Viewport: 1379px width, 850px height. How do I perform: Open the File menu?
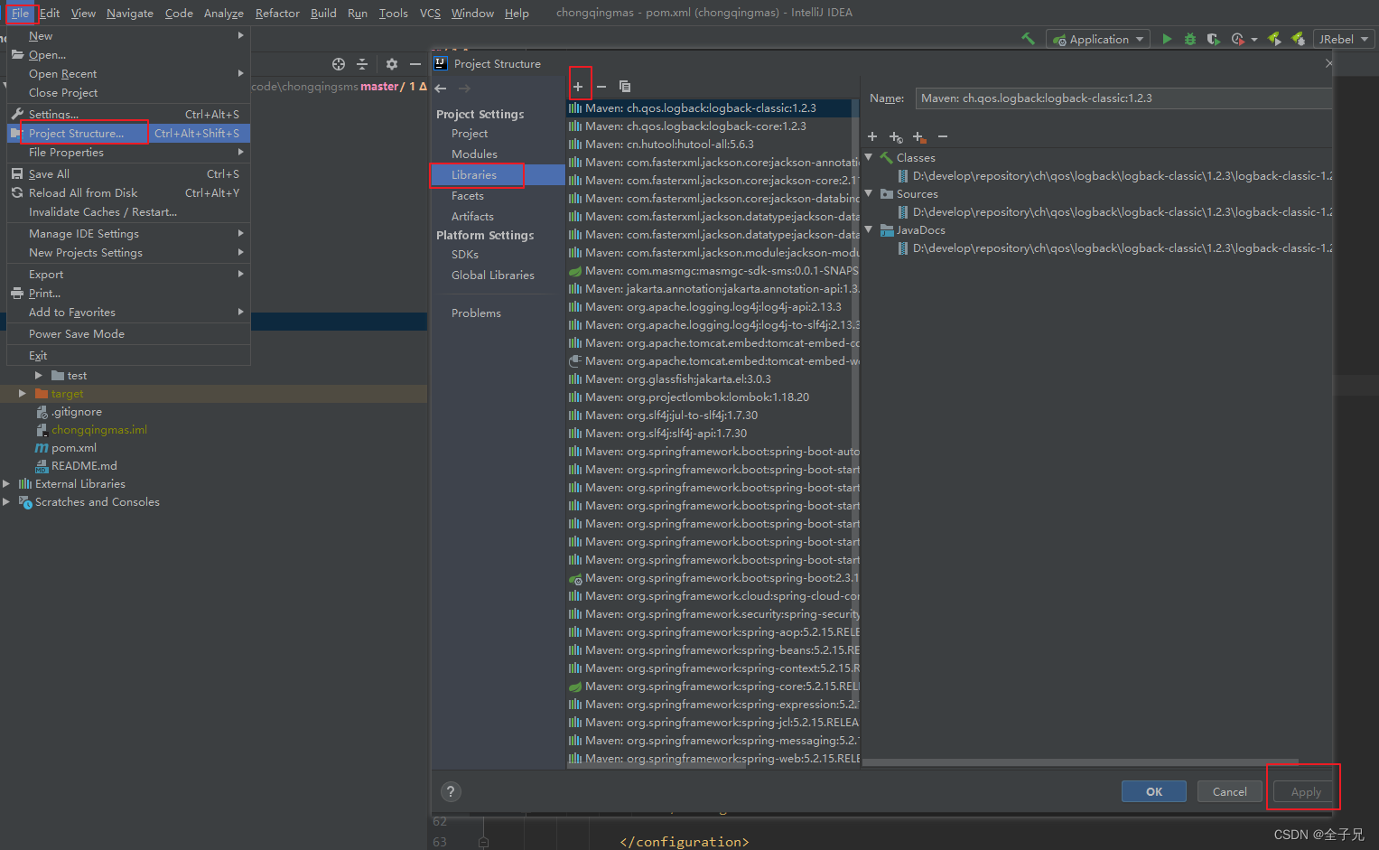20,13
